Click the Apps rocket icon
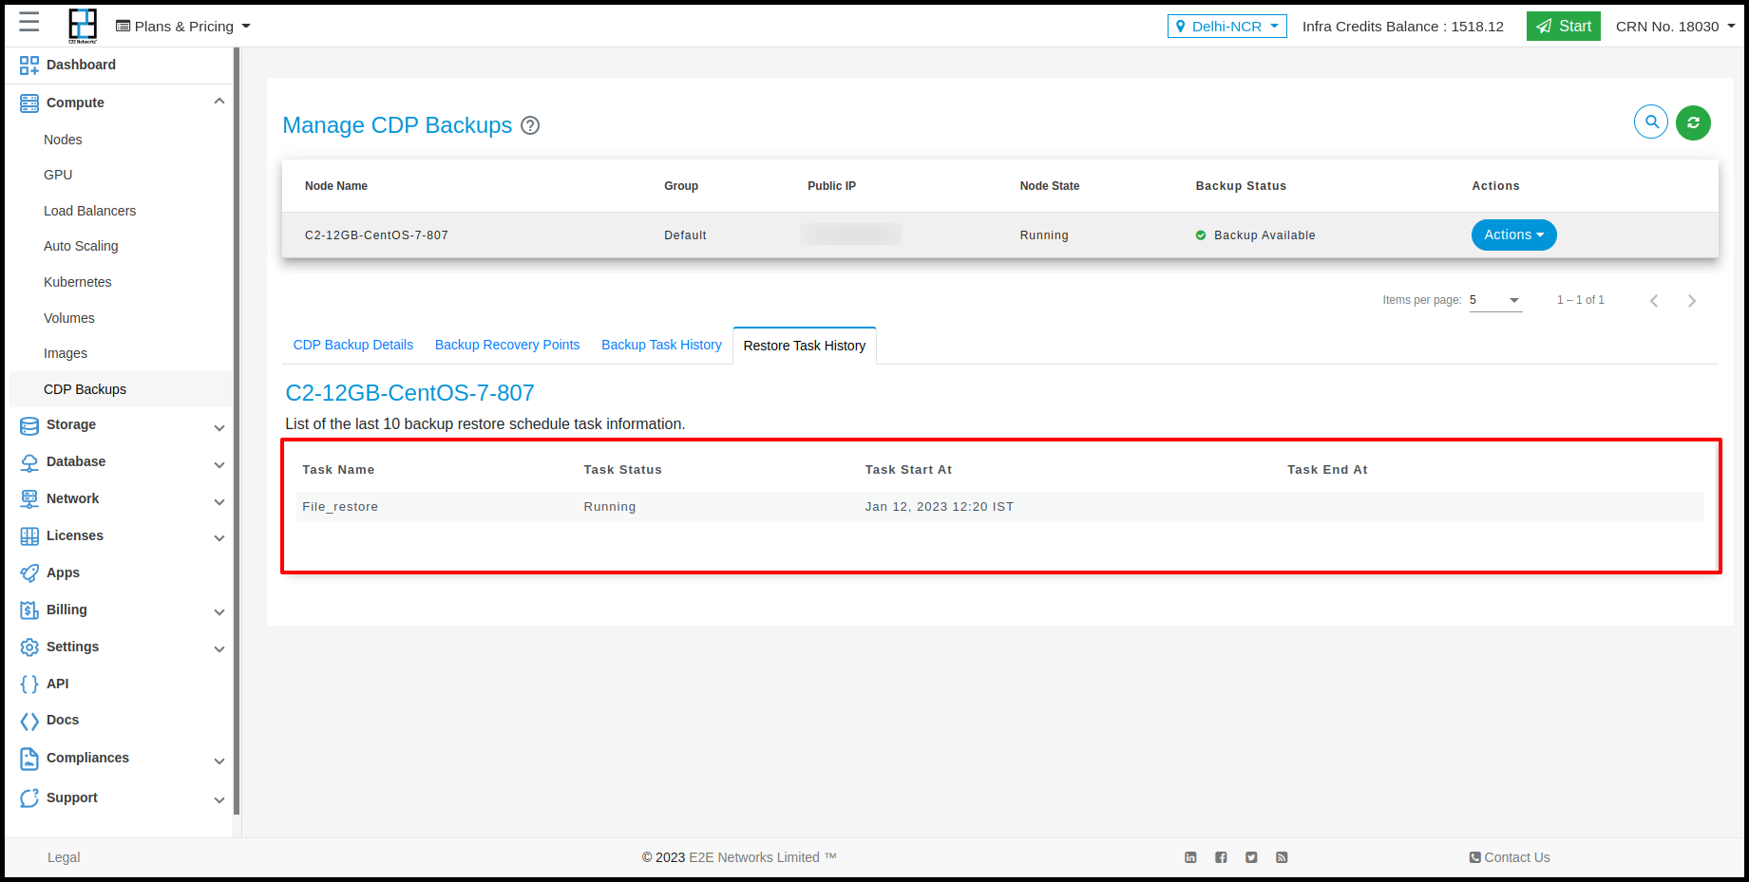1749x882 pixels. tap(29, 573)
